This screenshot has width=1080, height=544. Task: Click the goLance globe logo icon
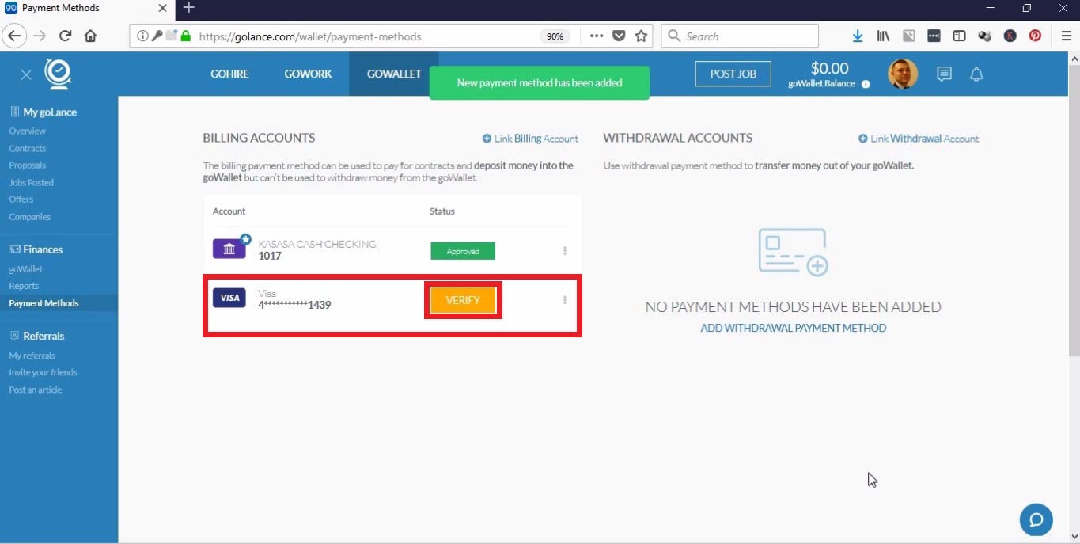58,74
